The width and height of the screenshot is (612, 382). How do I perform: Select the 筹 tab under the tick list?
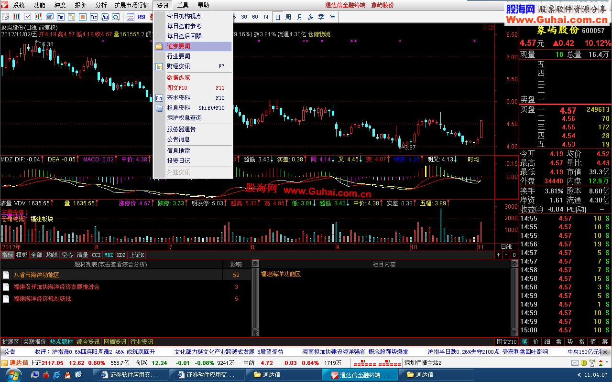click(605, 342)
